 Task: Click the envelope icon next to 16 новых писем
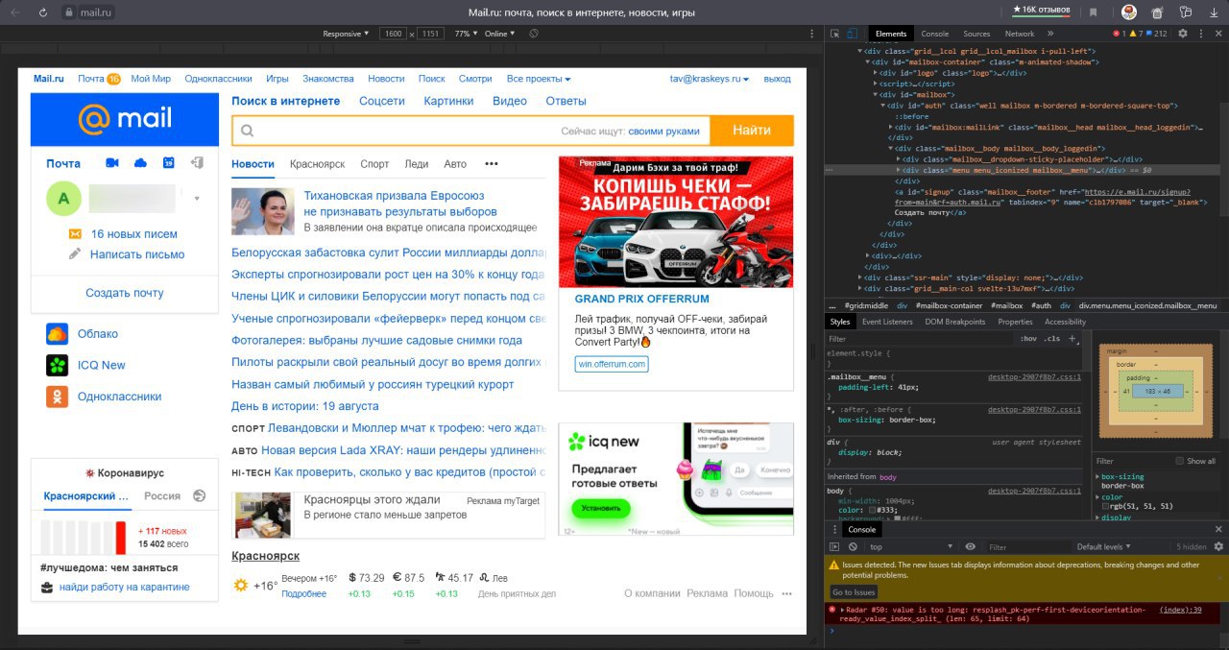pyautogui.click(x=75, y=234)
